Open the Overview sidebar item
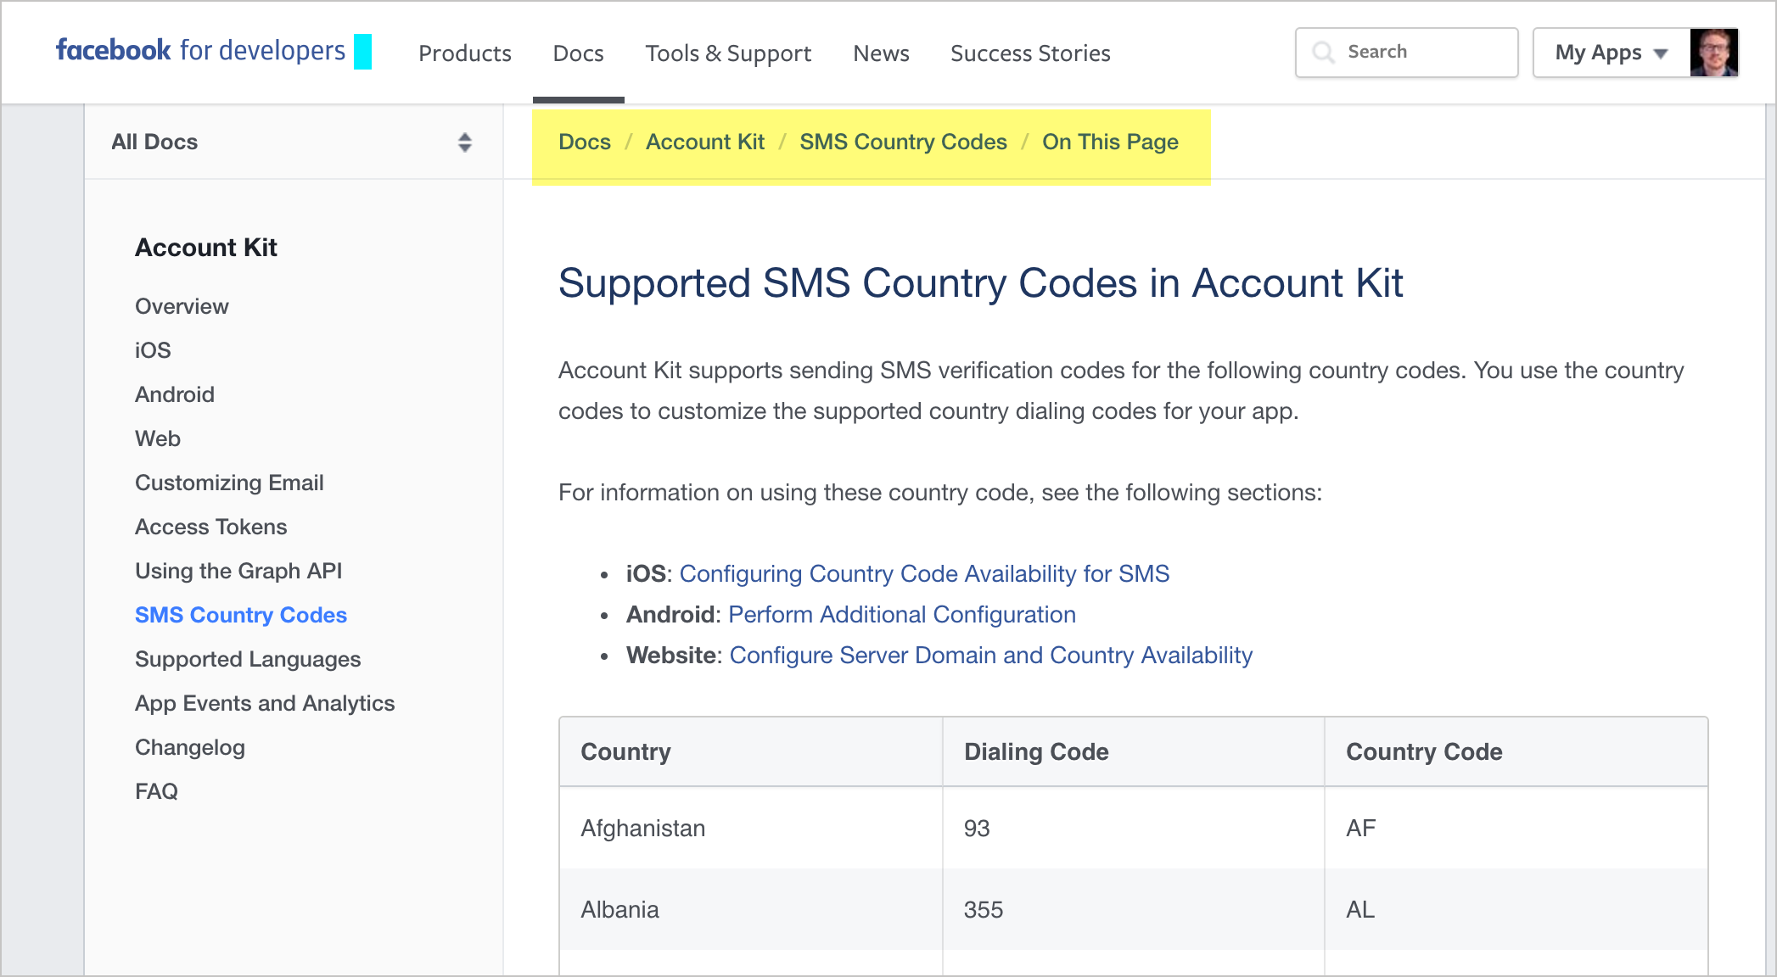Screen dimensions: 1777x977 tap(182, 306)
